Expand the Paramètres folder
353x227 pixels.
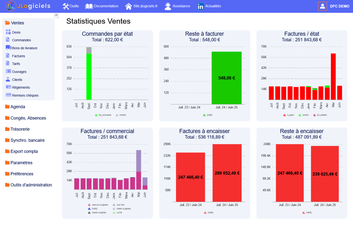coord(21,162)
